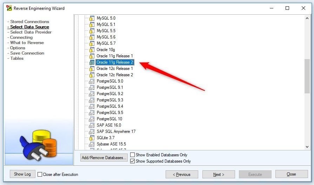Open the Select Data Source step
The width and height of the screenshot is (314, 185).
tap(29, 27)
